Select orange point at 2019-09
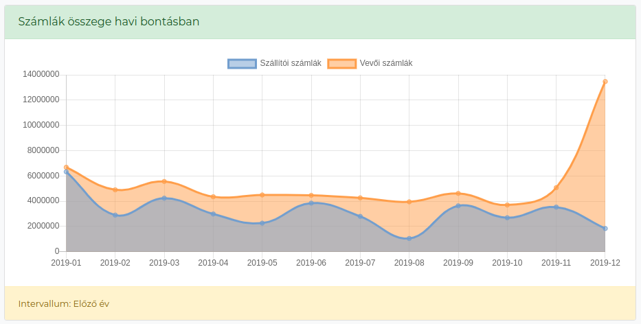This screenshot has height=324, width=641. pos(458,194)
